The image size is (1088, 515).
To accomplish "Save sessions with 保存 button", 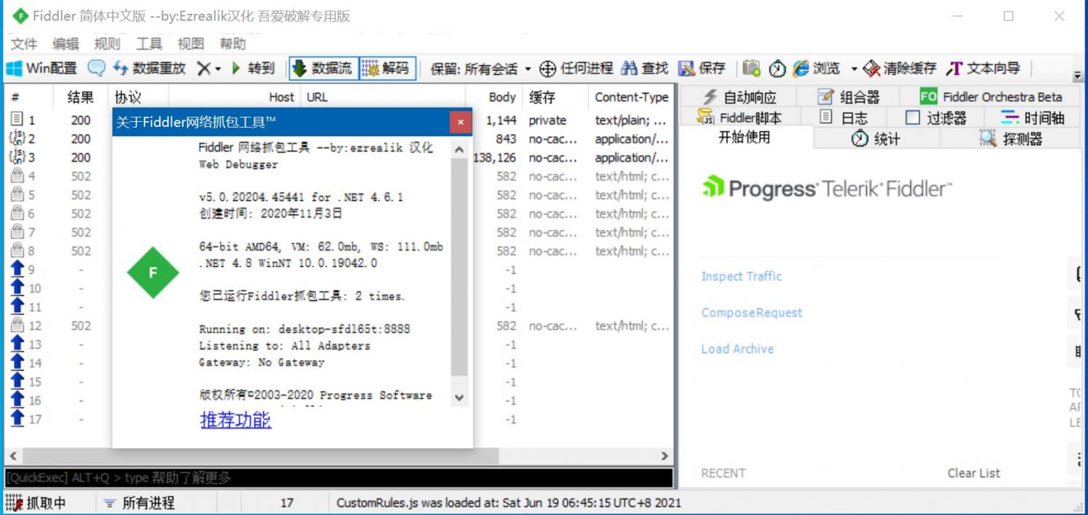I will coord(702,69).
